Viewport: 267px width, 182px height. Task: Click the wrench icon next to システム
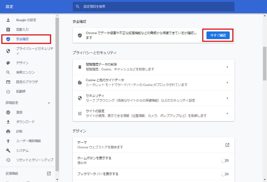(8, 151)
